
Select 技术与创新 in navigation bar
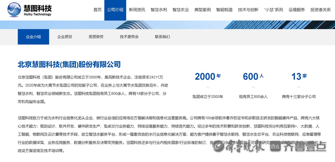[x=248, y=10]
